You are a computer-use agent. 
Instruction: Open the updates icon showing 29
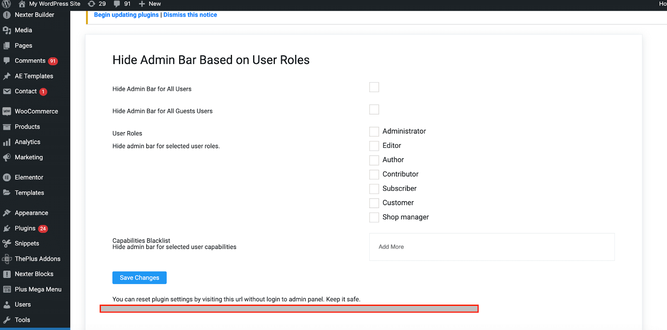pos(91,4)
